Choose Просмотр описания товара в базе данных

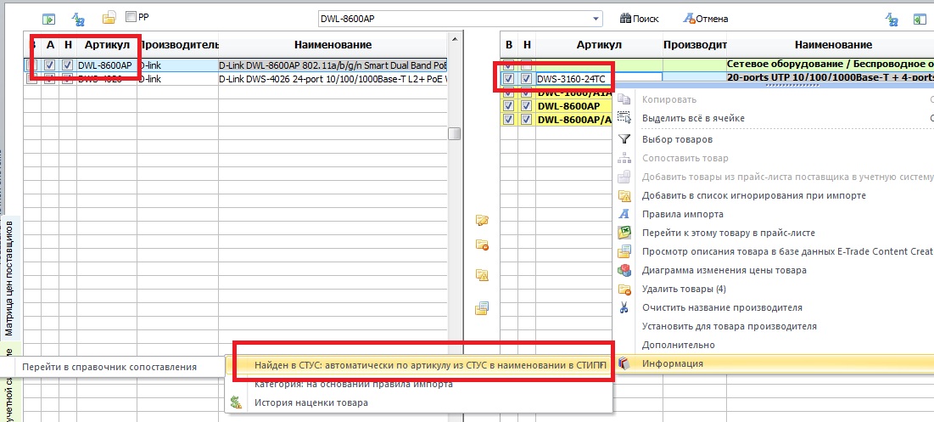(x=773, y=251)
